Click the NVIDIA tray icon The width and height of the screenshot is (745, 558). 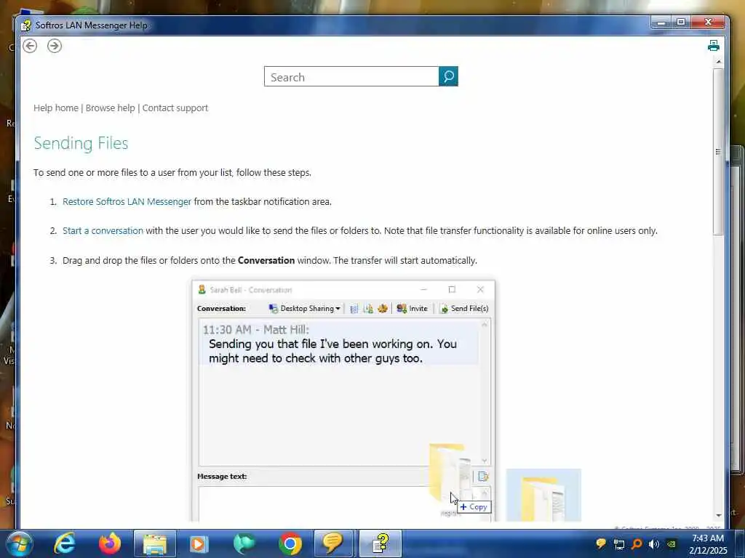[672, 544]
